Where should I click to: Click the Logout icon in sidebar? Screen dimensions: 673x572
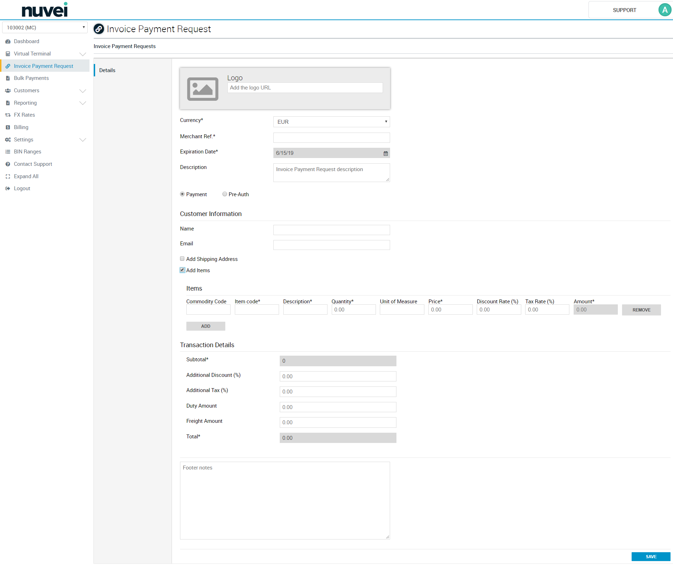click(8, 189)
